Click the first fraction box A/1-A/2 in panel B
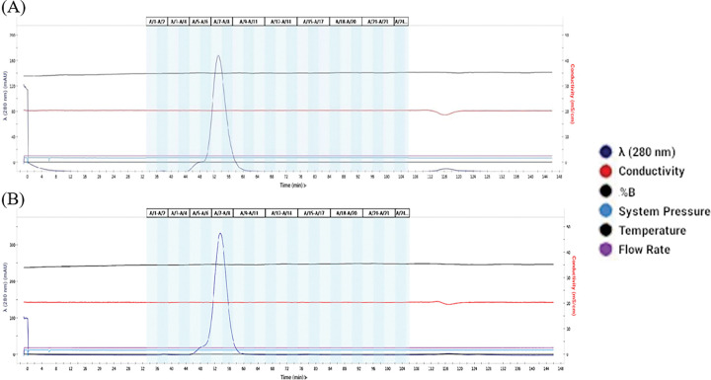The image size is (711, 380). [157, 212]
